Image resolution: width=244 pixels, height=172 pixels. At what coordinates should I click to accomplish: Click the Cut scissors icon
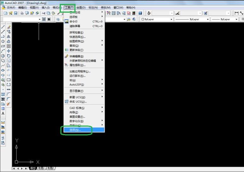tap(44, 13)
